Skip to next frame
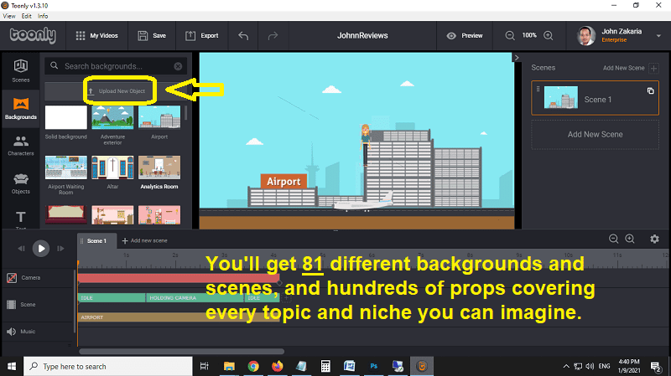Image resolution: width=671 pixels, height=376 pixels. pyautogui.click(x=60, y=248)
